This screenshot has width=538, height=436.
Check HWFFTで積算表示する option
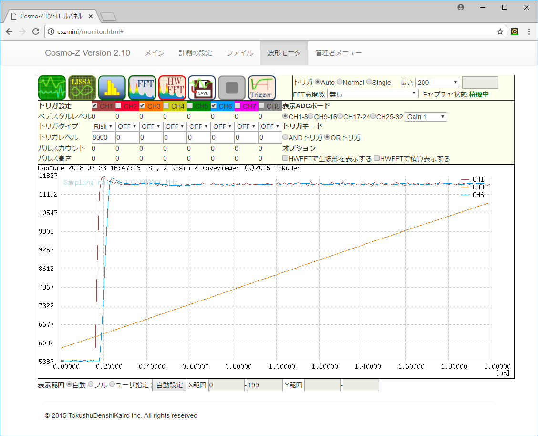coord(377,158)
